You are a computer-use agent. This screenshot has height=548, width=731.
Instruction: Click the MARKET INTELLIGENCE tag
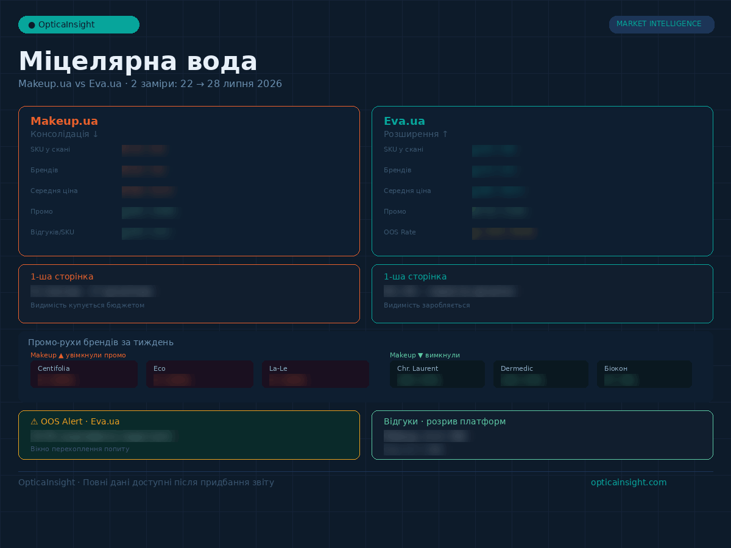(x=662, y=24)
